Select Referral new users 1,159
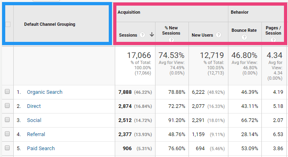The width and height of the screenshot is (288, 157). (x=198, y=134)
